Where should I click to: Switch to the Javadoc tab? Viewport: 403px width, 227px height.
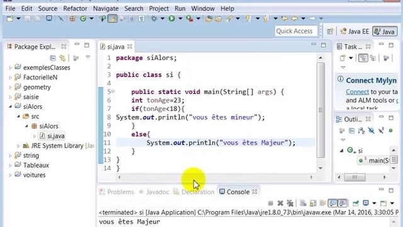(x=154, y=192)
